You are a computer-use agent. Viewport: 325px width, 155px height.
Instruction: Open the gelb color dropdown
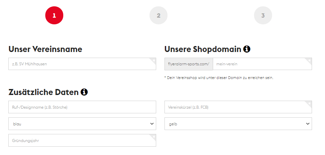pyautogui.click(x=238, y=124)
